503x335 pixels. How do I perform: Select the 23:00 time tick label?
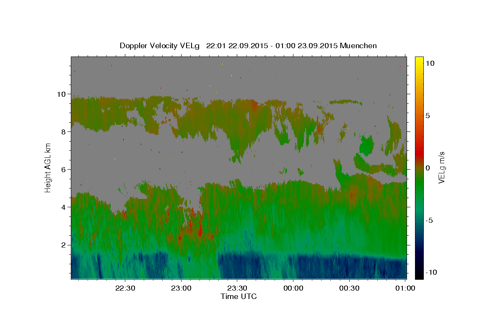(181, 289)
